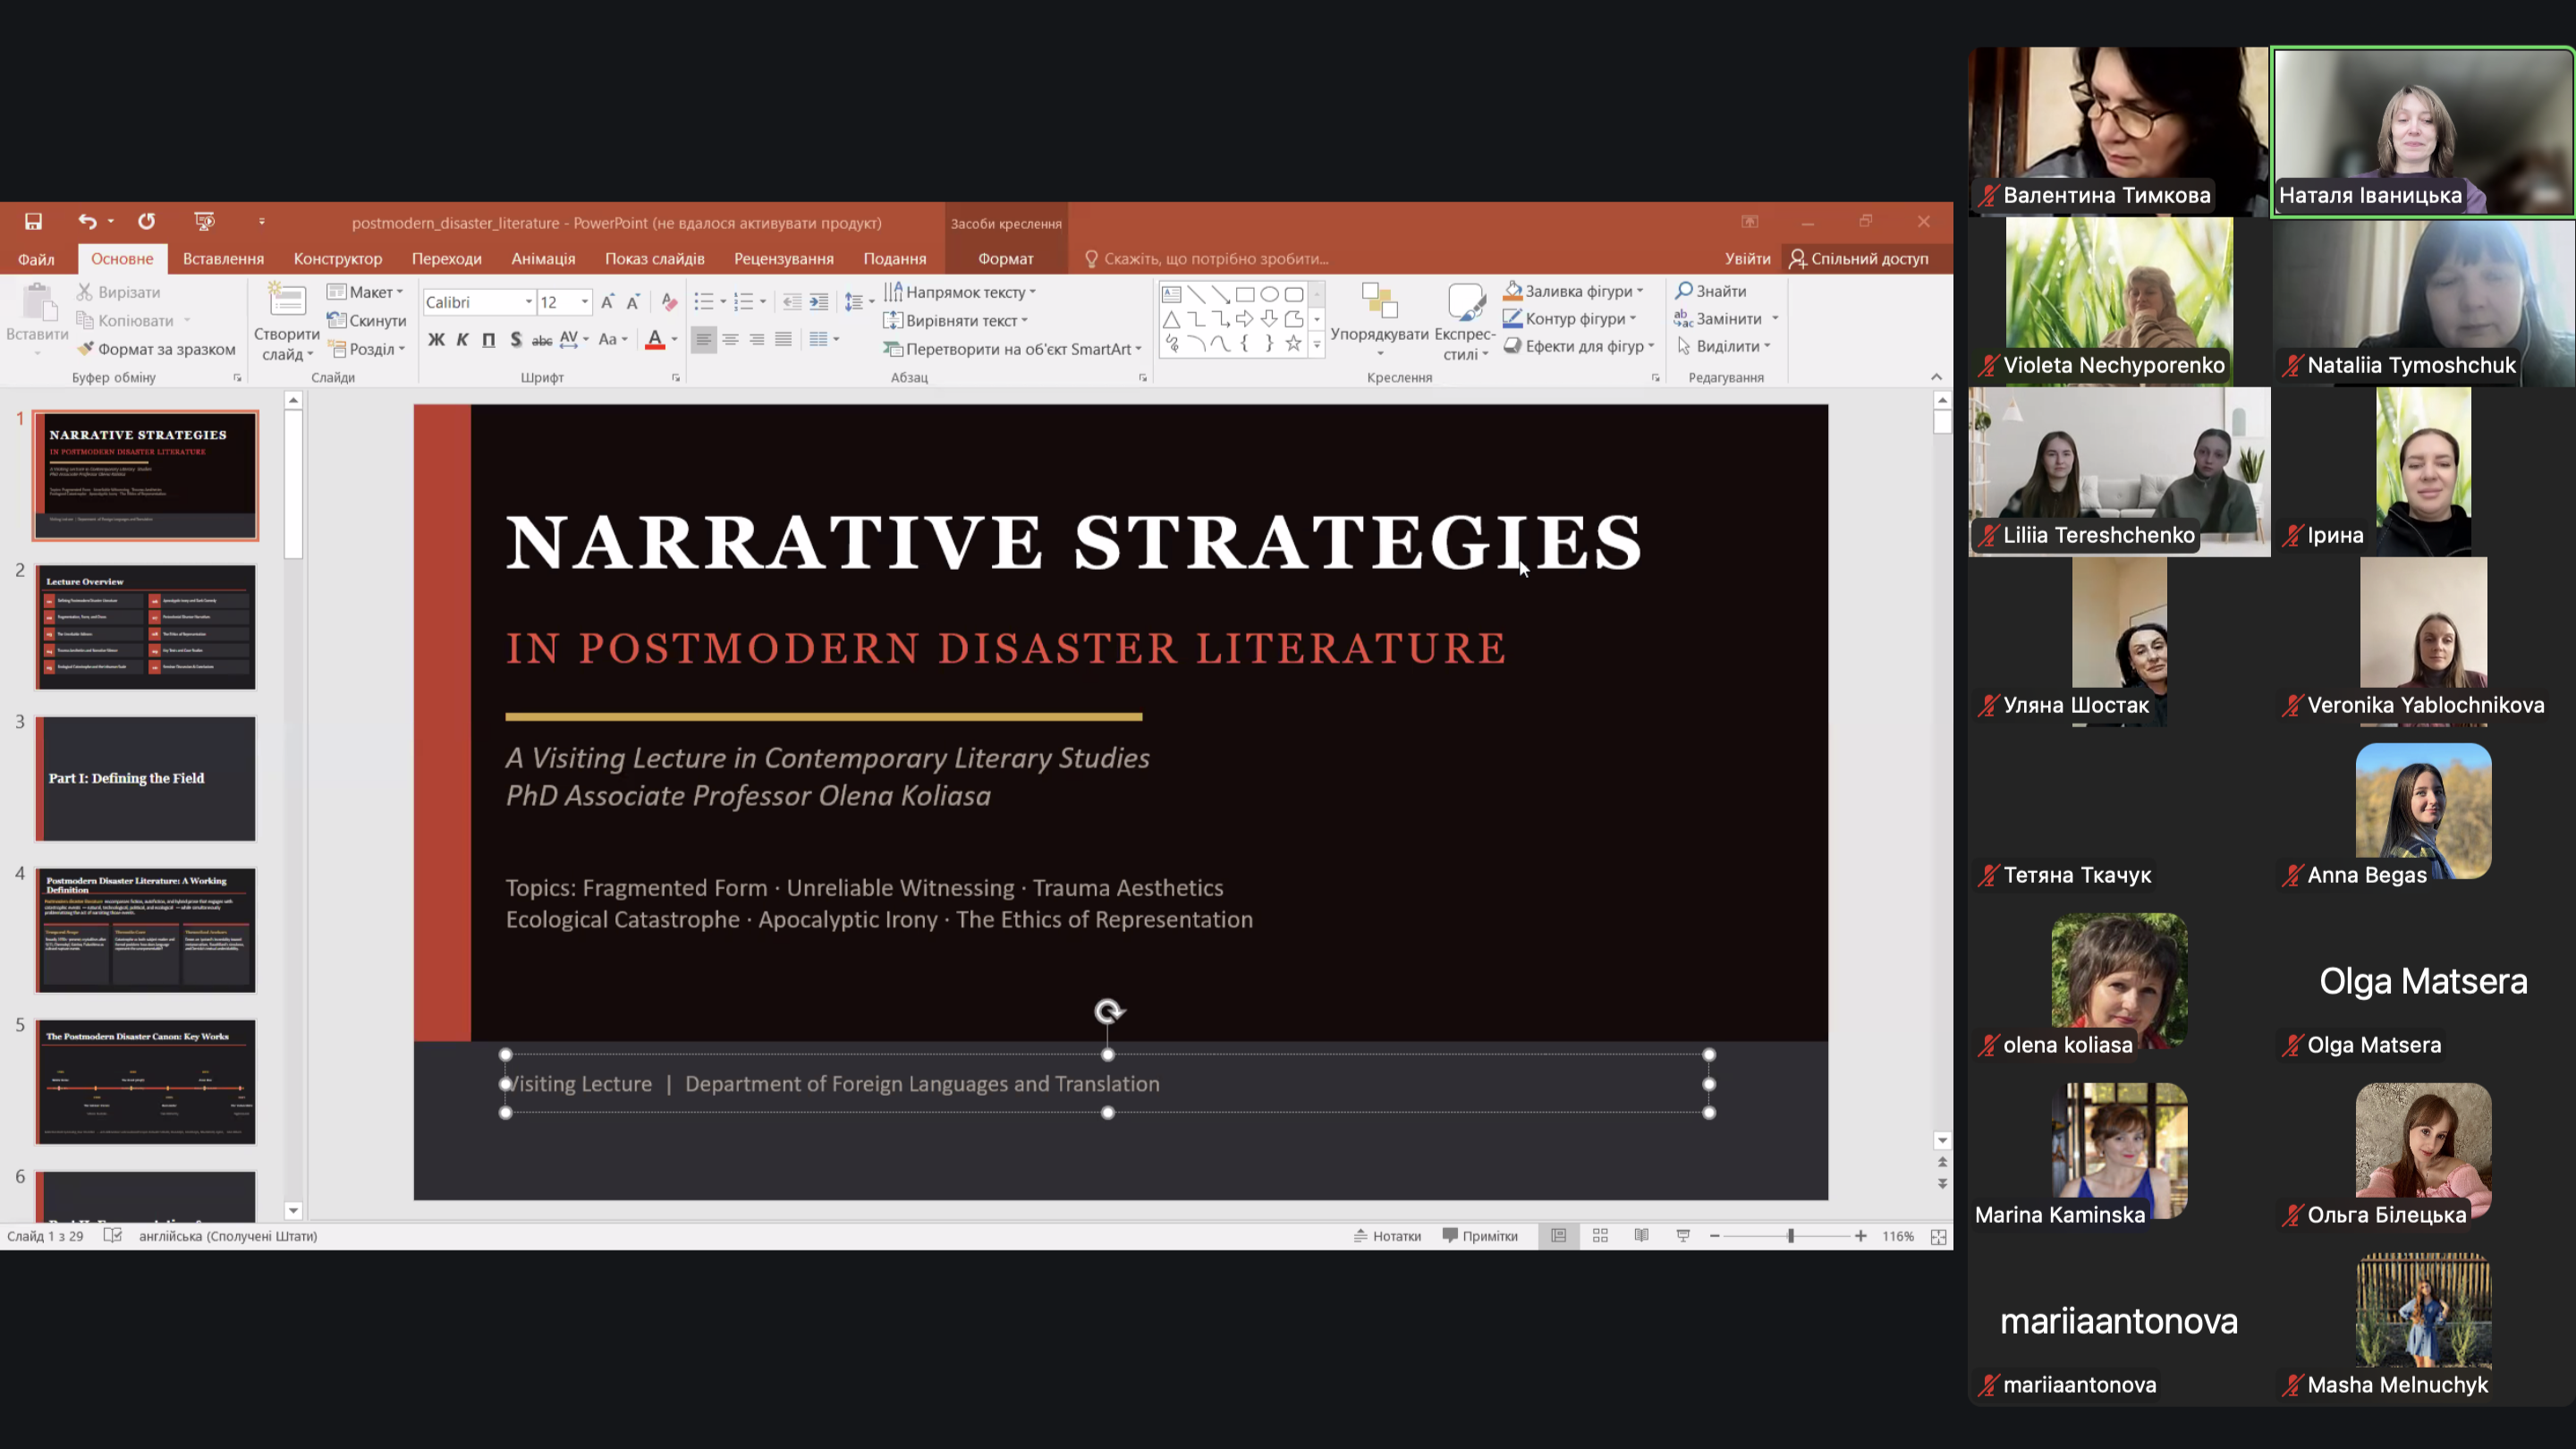Start slideshow from beginning icon in title bar
The height and width of the screenshot is (1449, 2576).
point(204,221)
